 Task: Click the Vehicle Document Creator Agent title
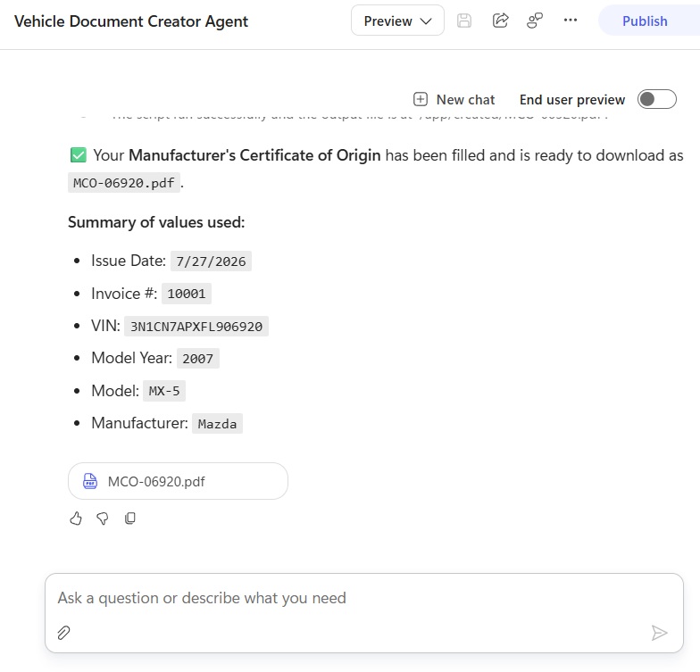[x=130, y=21]
